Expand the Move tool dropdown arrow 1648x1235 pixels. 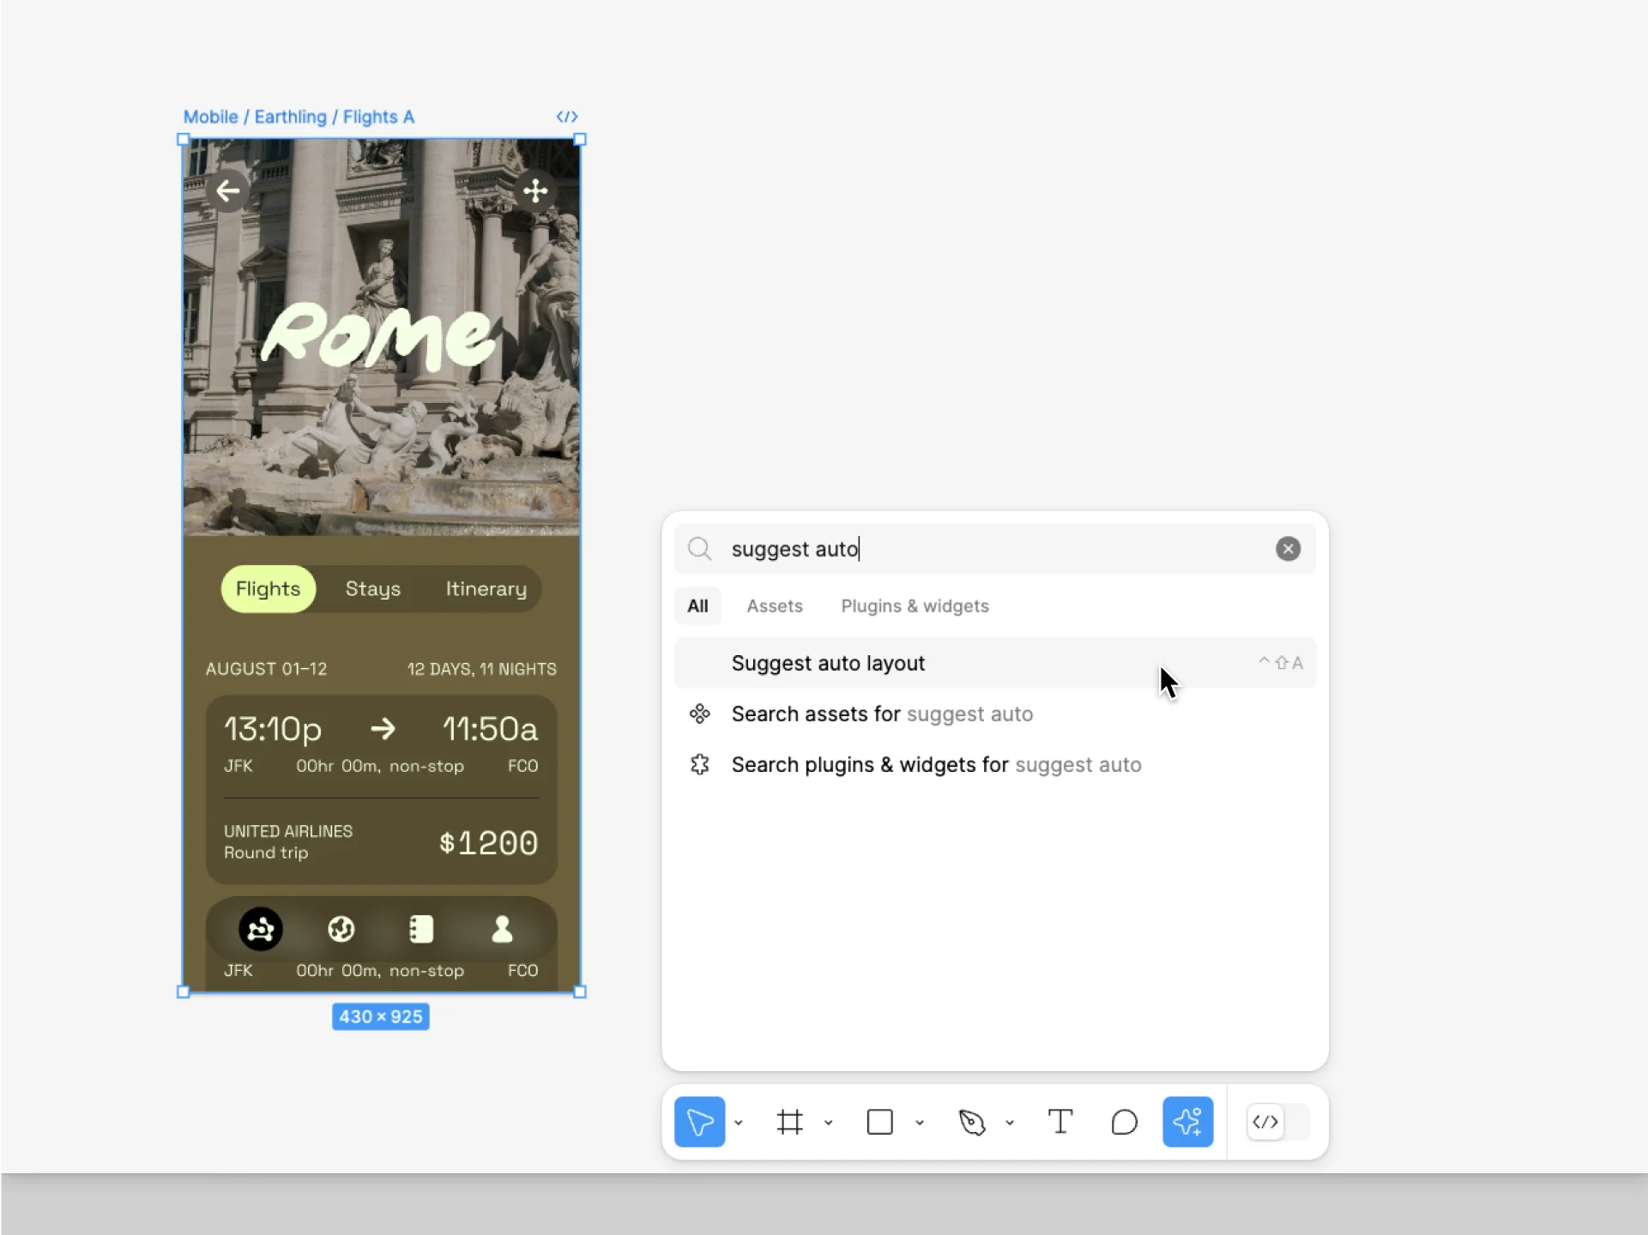(x=739, y=1122)
